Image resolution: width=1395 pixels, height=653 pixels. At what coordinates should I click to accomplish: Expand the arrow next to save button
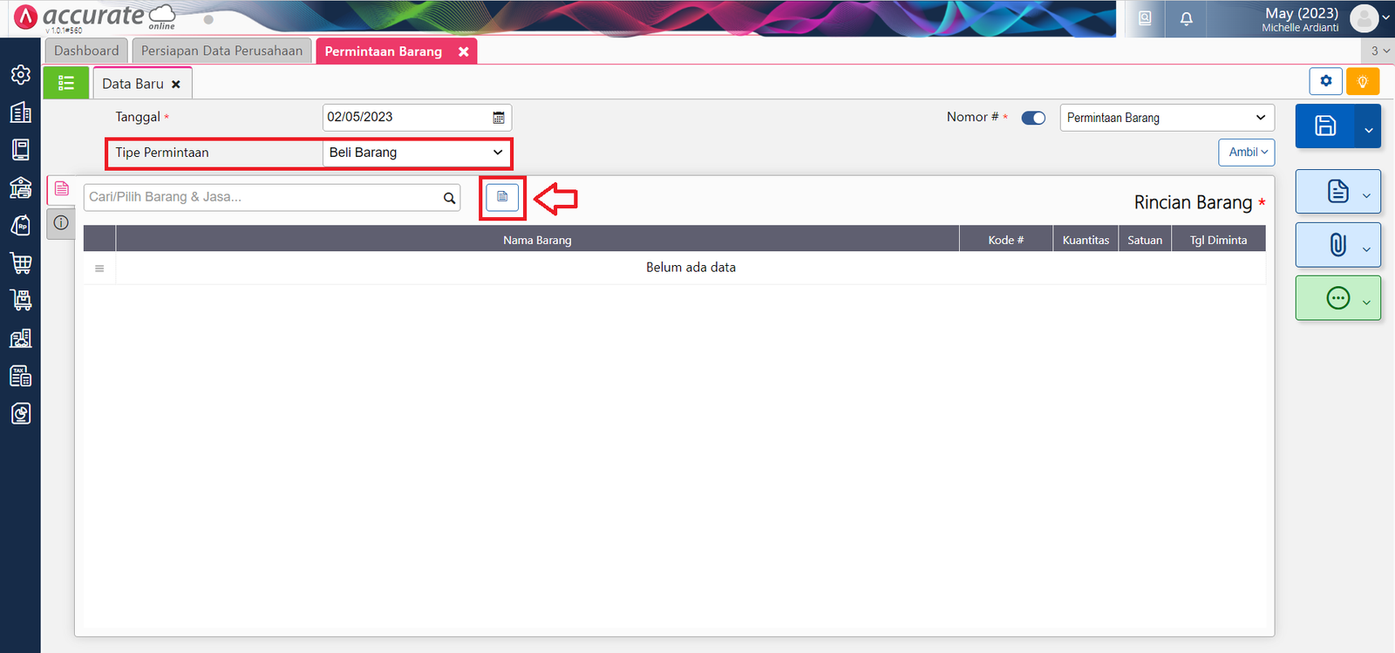point(1368,129)
